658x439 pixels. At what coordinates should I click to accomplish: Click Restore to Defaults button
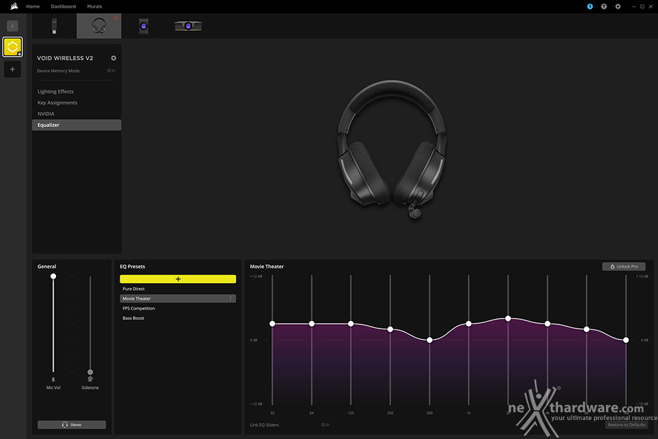tap(626, 425)
